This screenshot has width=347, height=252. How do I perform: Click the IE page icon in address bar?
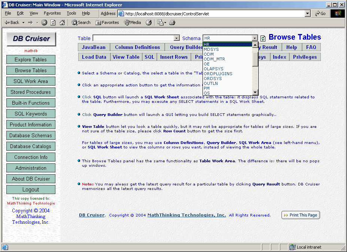point(121,14)
